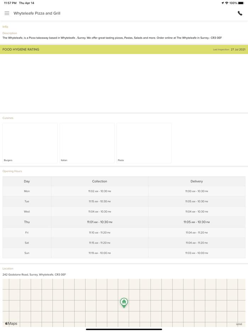248x332 pixels.
Task: Tap the status bar date Thu Apr 14
Action: (x=27, y=3)
